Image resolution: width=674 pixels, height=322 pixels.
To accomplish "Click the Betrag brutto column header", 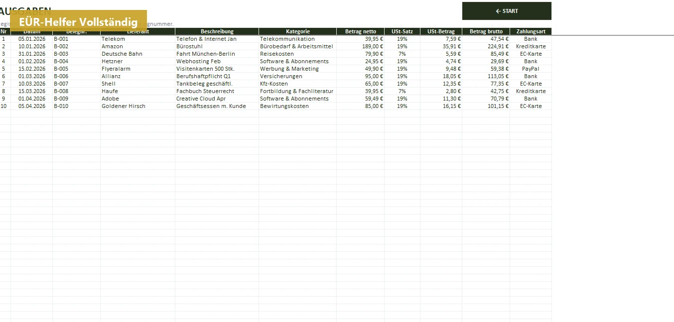I will click(486, 31).
